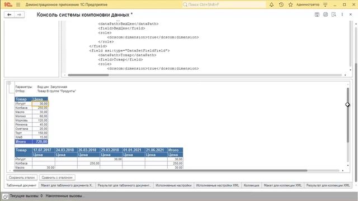Open Макет для табличного документа XML tab
The height and width of the screenshot is (201, 358).
tap(67, 185)
